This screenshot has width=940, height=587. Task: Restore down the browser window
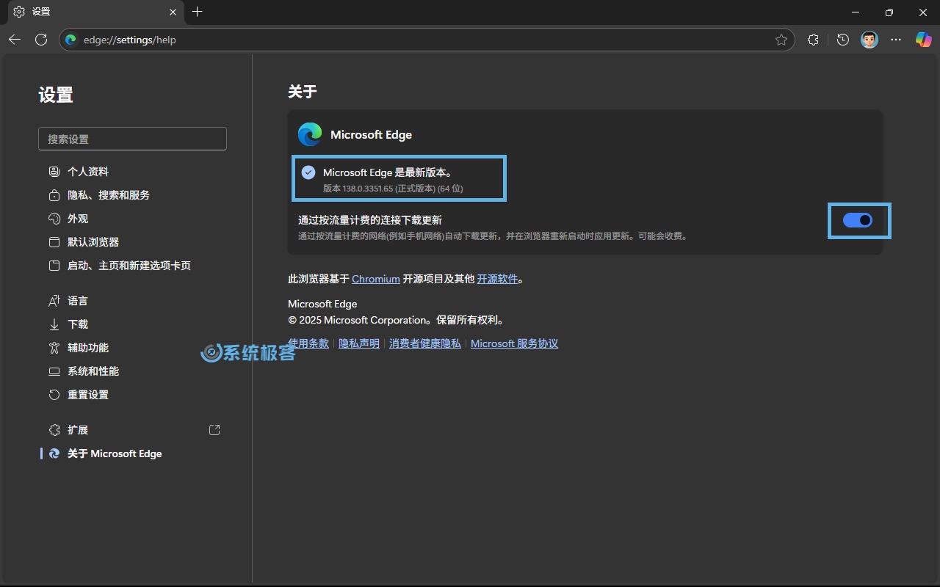(889, 12)
